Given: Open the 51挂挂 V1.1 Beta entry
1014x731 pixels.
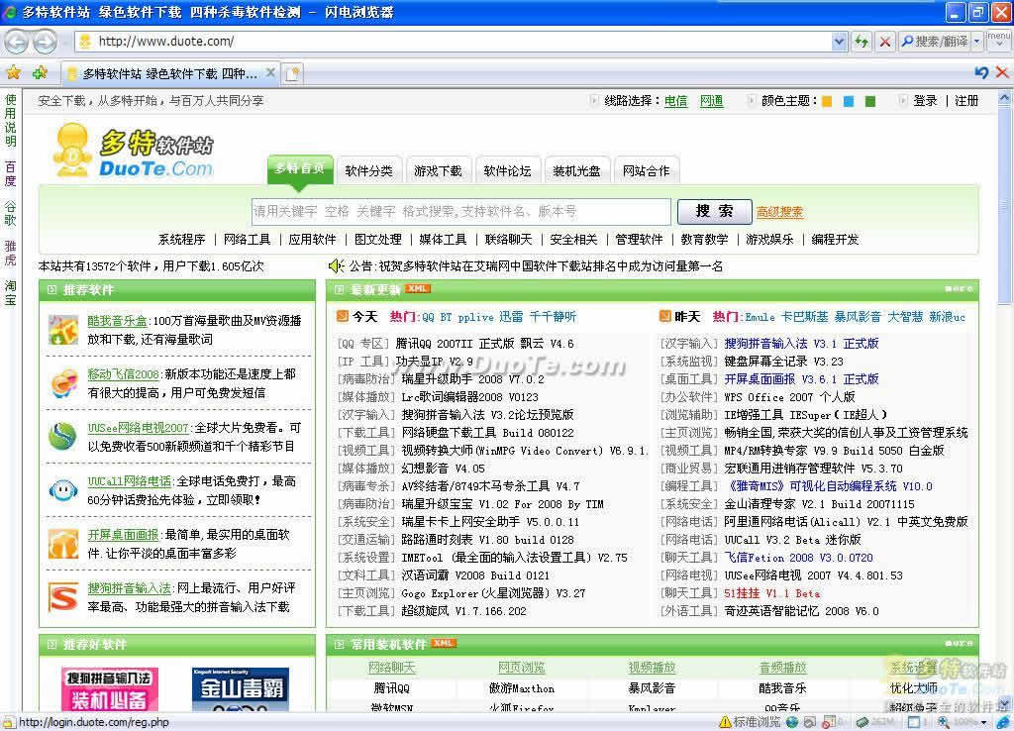Looking at the screenshot, I should click(772, 593).
